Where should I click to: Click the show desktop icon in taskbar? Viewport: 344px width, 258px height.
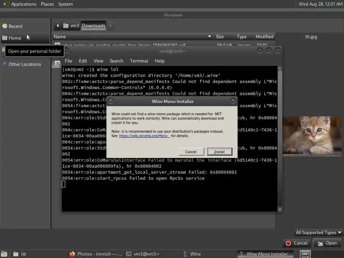coord(4,254)
